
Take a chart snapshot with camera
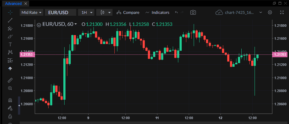tap(193, 12)
